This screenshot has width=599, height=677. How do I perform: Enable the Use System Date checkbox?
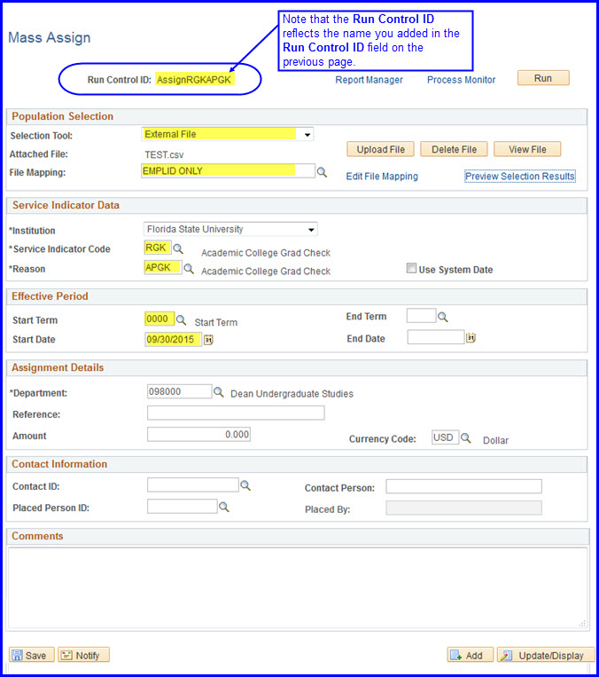pos(411,268)
